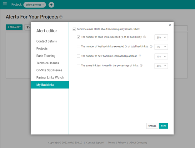Switch to the Rank Tracking section
The image size is (195, 148).
click(46, 56)
